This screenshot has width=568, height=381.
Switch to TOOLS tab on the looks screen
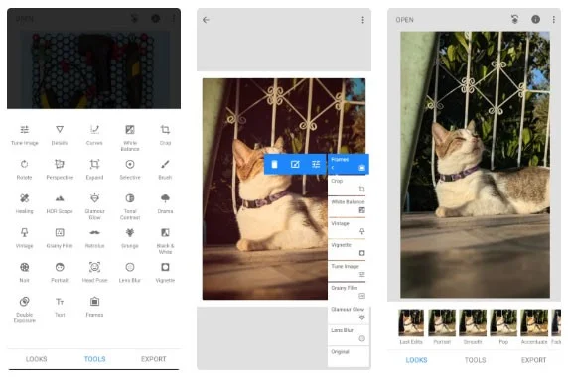tap(475, 360)
